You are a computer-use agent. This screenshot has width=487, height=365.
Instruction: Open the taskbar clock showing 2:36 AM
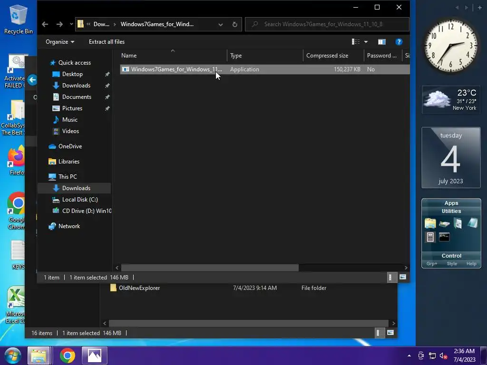coord(464,355)
